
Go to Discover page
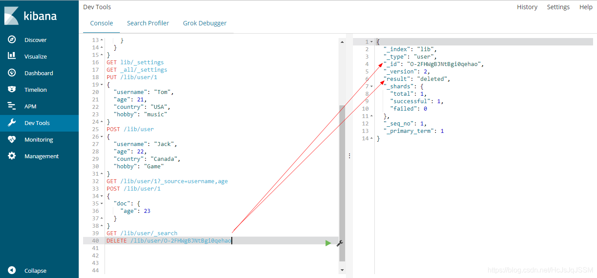pos(35,40)
